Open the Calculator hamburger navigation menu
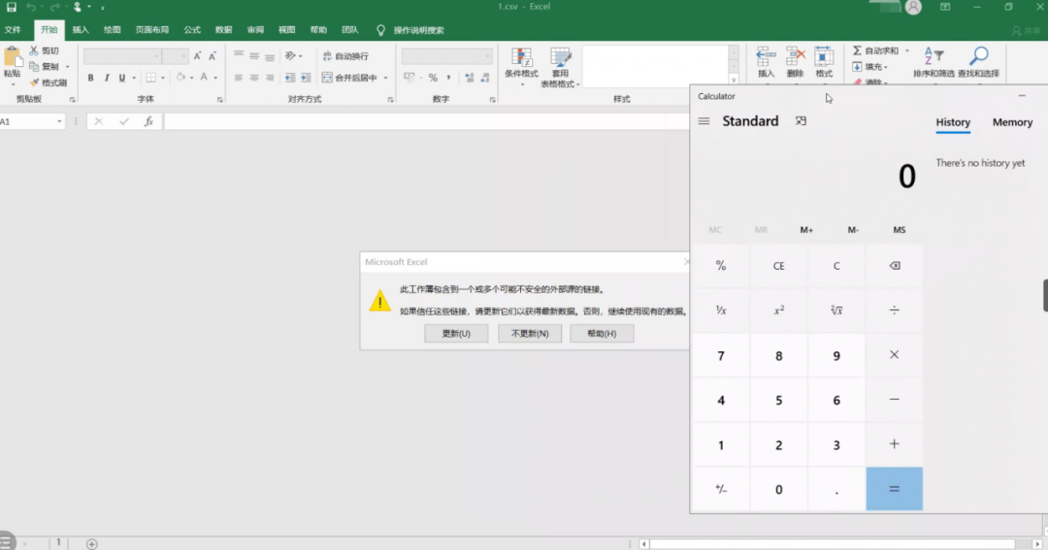This screenshot has width=1048, height=550. [x=704, y=121]
